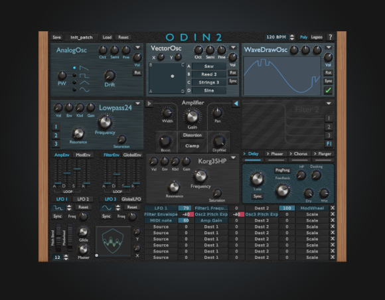Click the blue arrow right of Amplifier
This screenshot has width=385, height=300.
click(236, 104)
